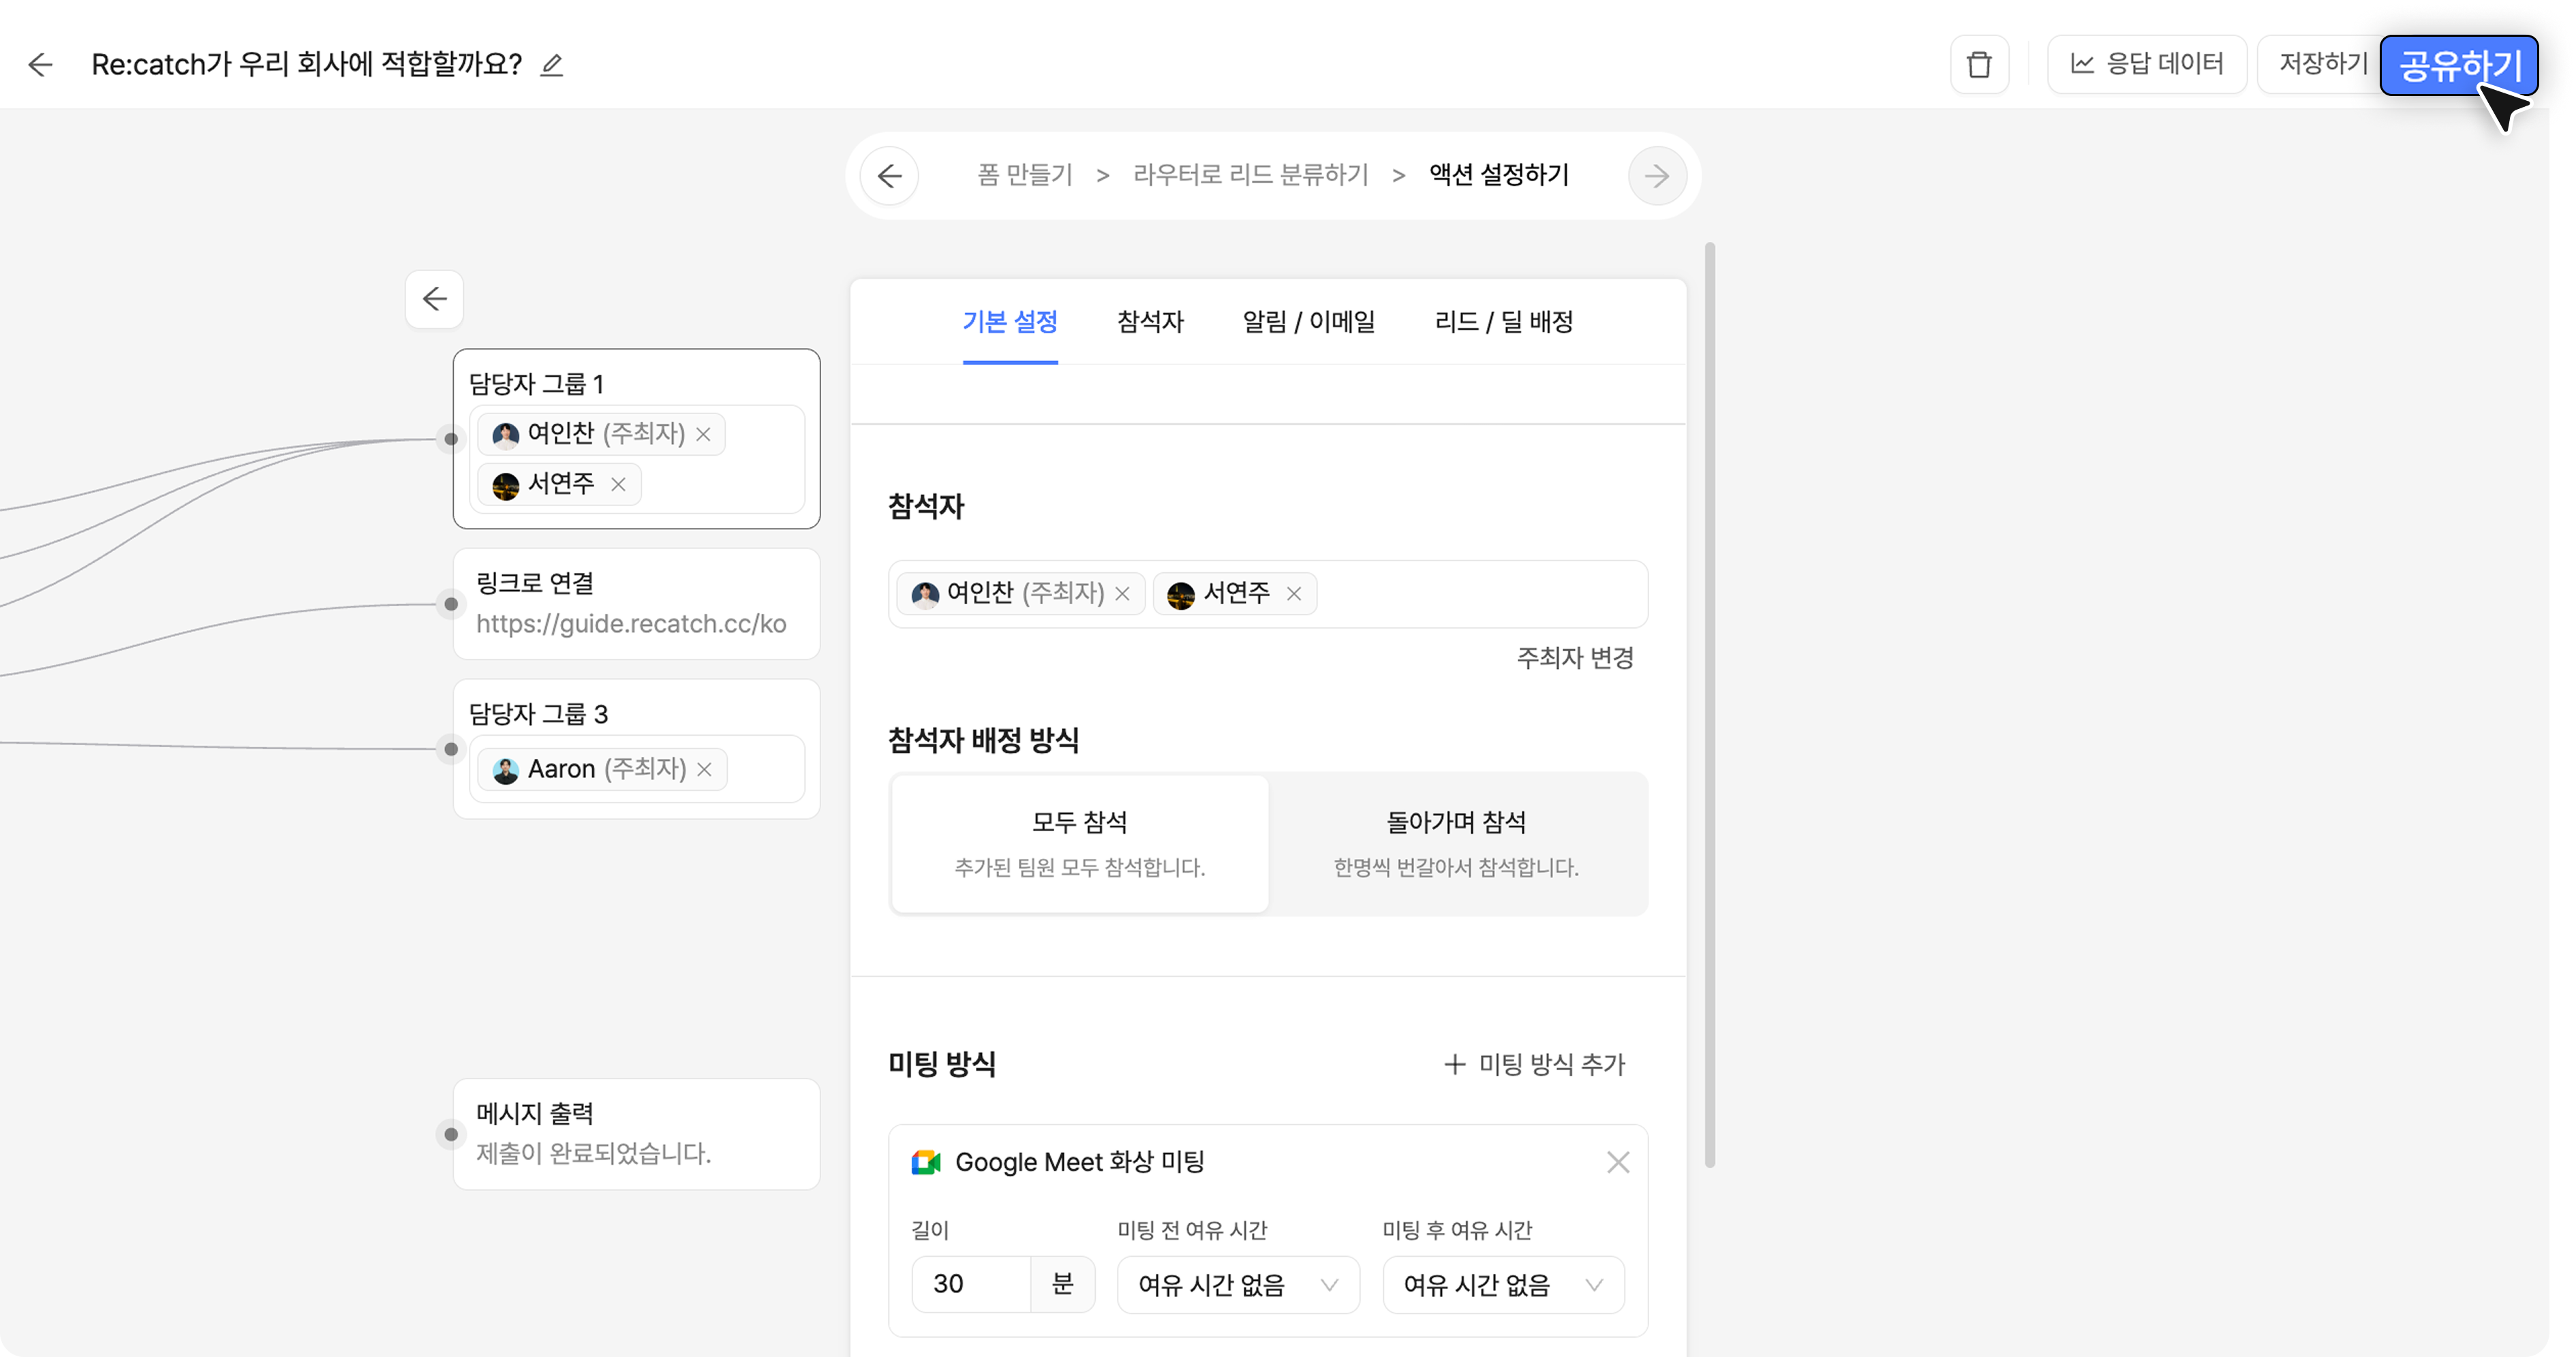Switch to the 알림 / 이메일 tab
This screenshot has width=2576, height=1357.
coord(1308,322)
